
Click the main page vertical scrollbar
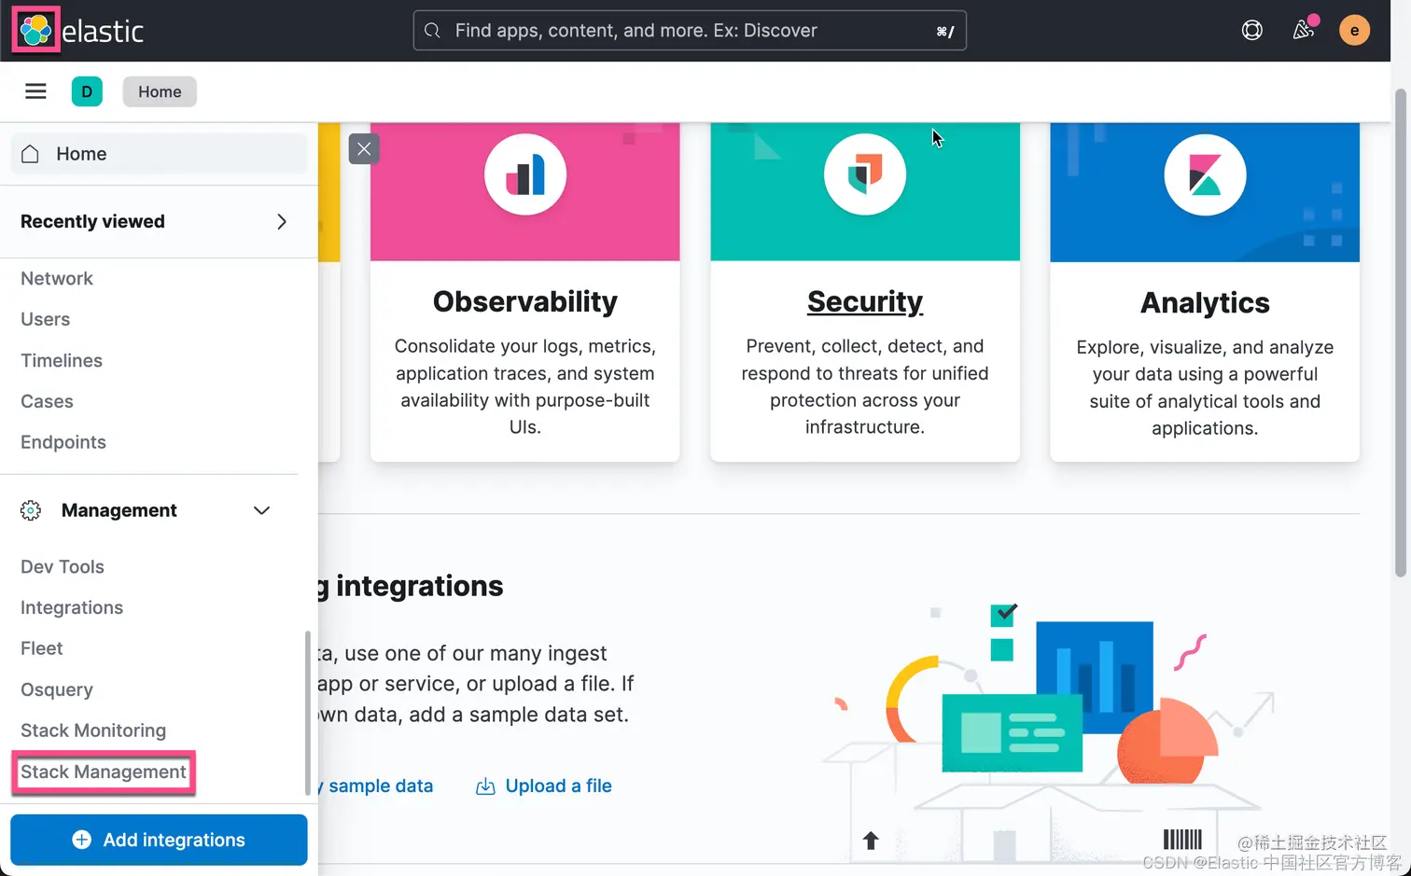1400,333
